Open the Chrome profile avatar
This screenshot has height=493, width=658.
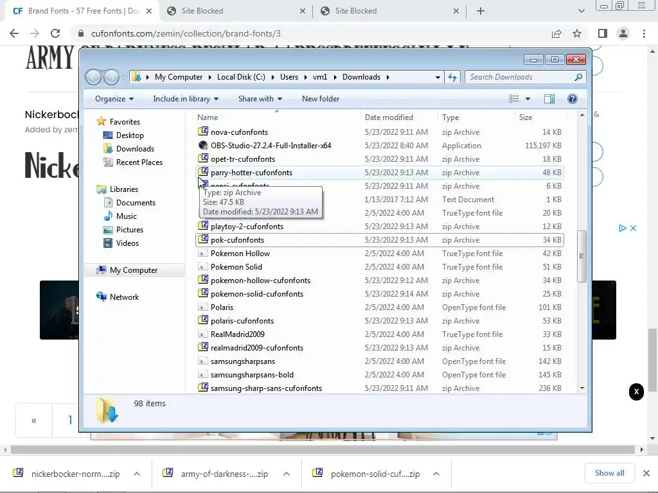tap(623, 33)
